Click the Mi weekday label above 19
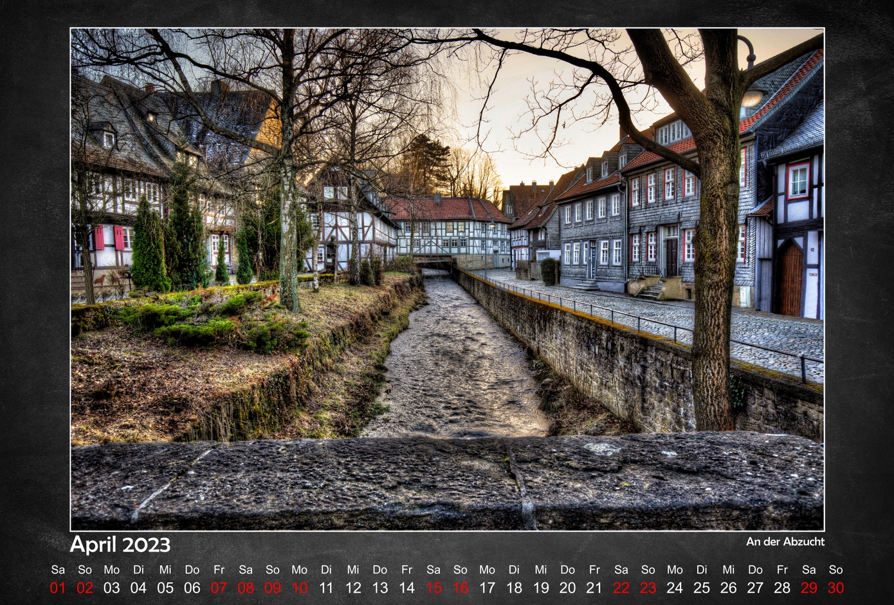Image resolution: width=894 pixels, height=605 pixels. point(541,570)
